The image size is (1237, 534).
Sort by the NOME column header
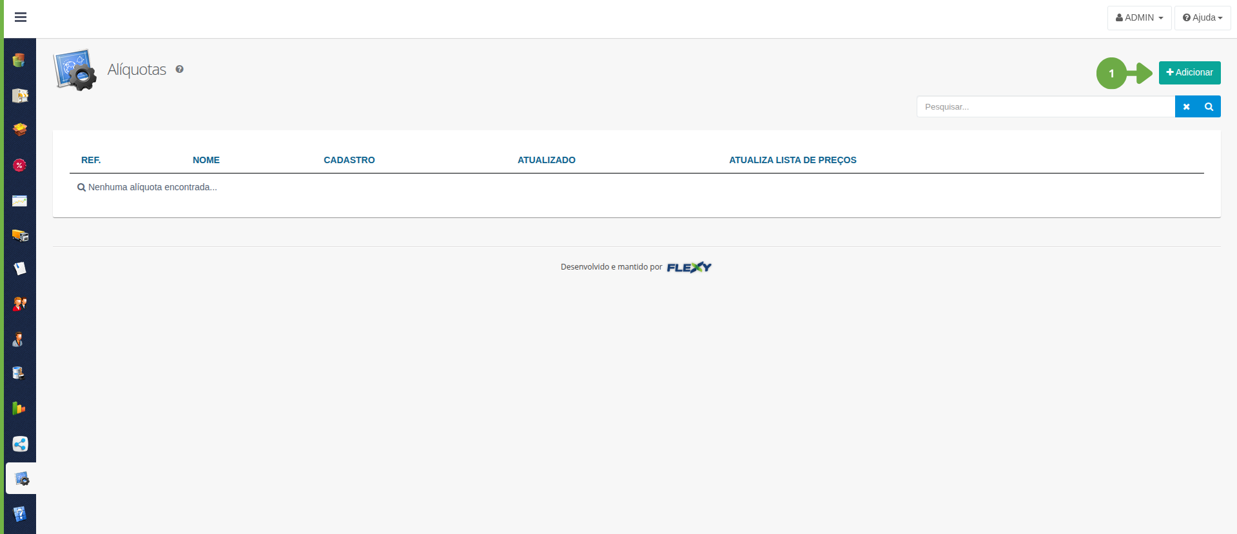tap(206, 160)
